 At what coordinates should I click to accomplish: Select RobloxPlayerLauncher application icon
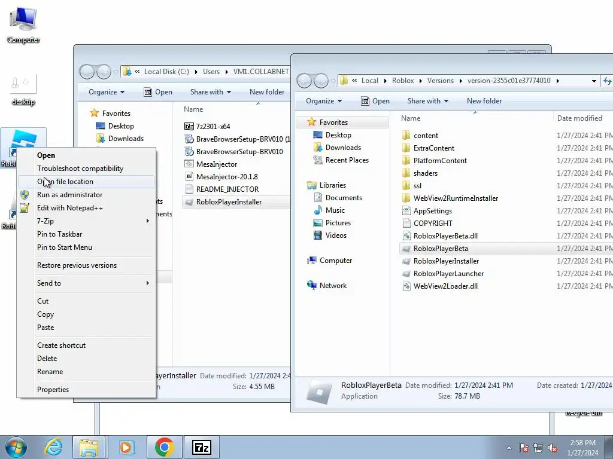click(x=406, y=274)
